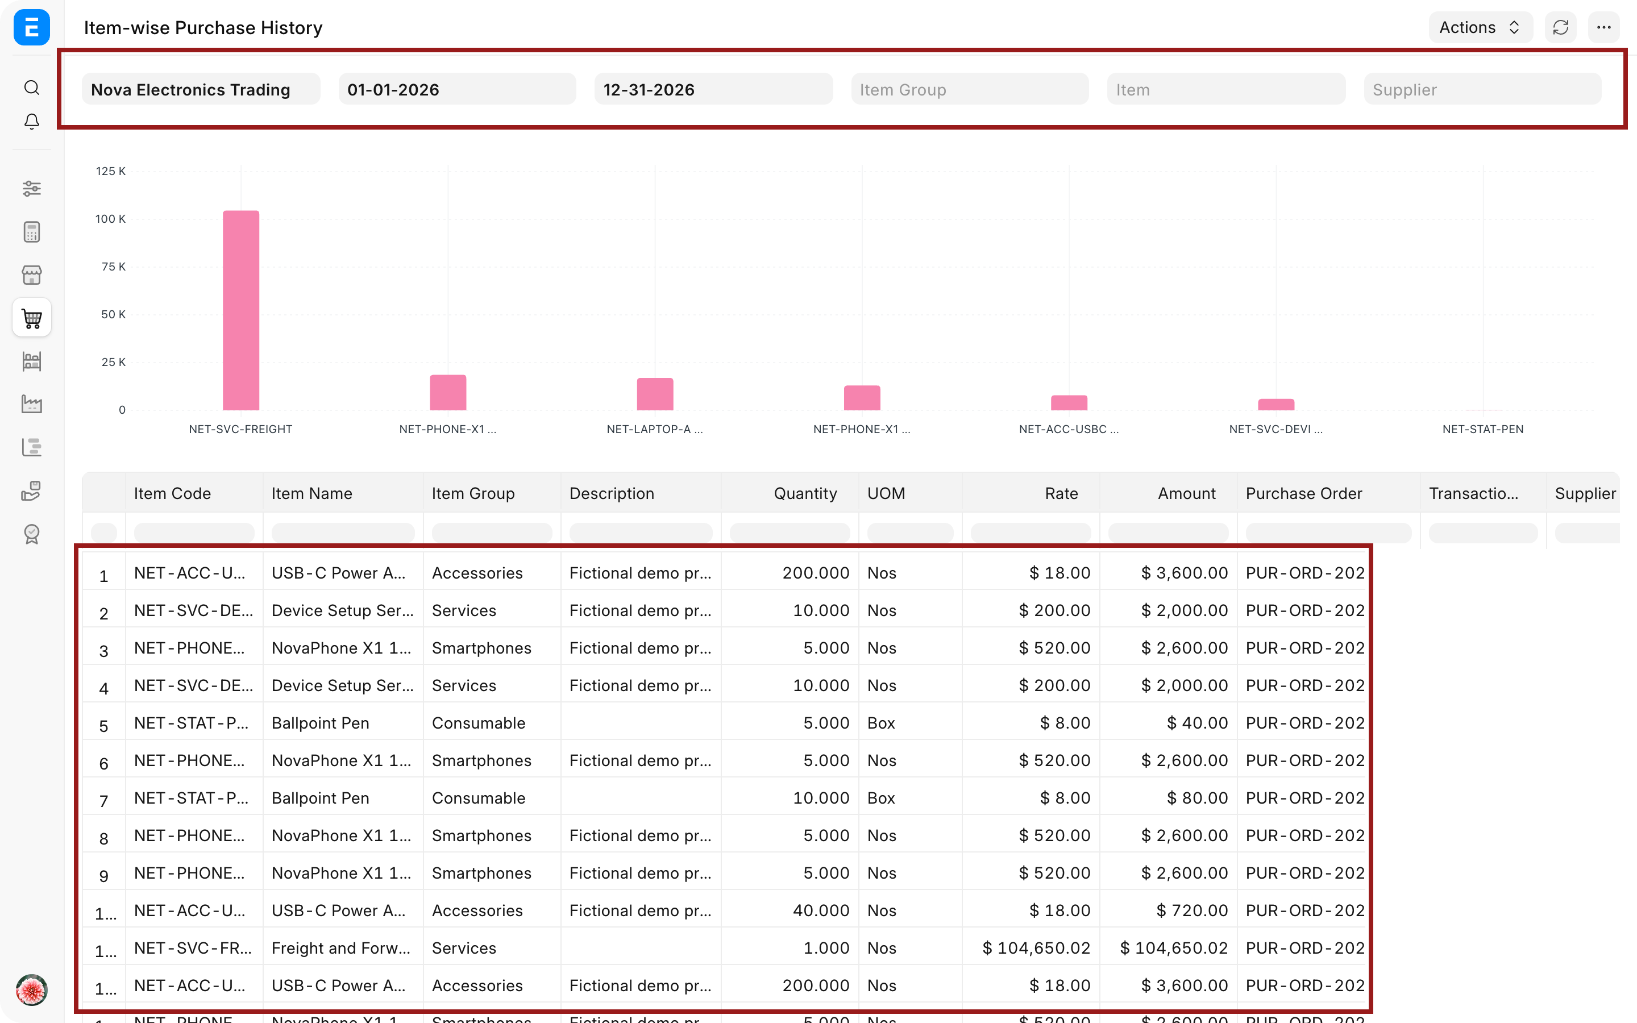Select the NET-SVC-FREIGHT pink chart bar
Screen dimensions: 1637x1023
[241, 310]
